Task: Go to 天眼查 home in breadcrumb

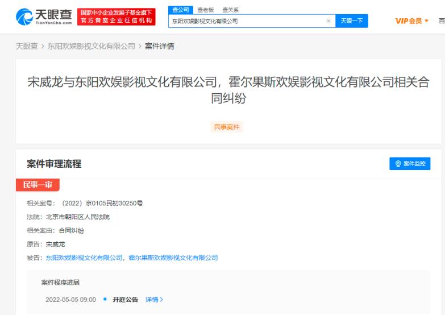Action: (27, 46)
